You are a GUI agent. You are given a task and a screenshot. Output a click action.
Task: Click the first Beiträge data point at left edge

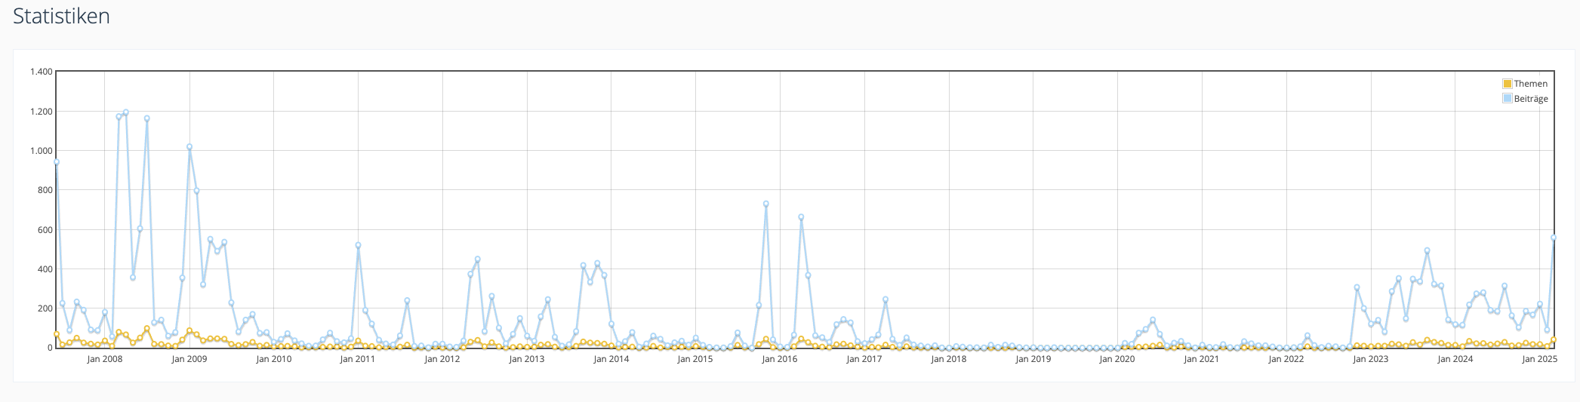tap(57, 162)
